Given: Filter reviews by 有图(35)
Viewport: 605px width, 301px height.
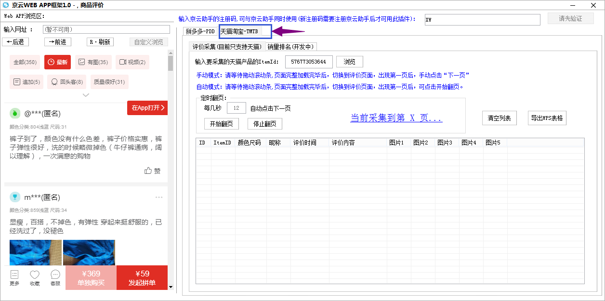Looking at the screenshot, I should tap(93, 62).
